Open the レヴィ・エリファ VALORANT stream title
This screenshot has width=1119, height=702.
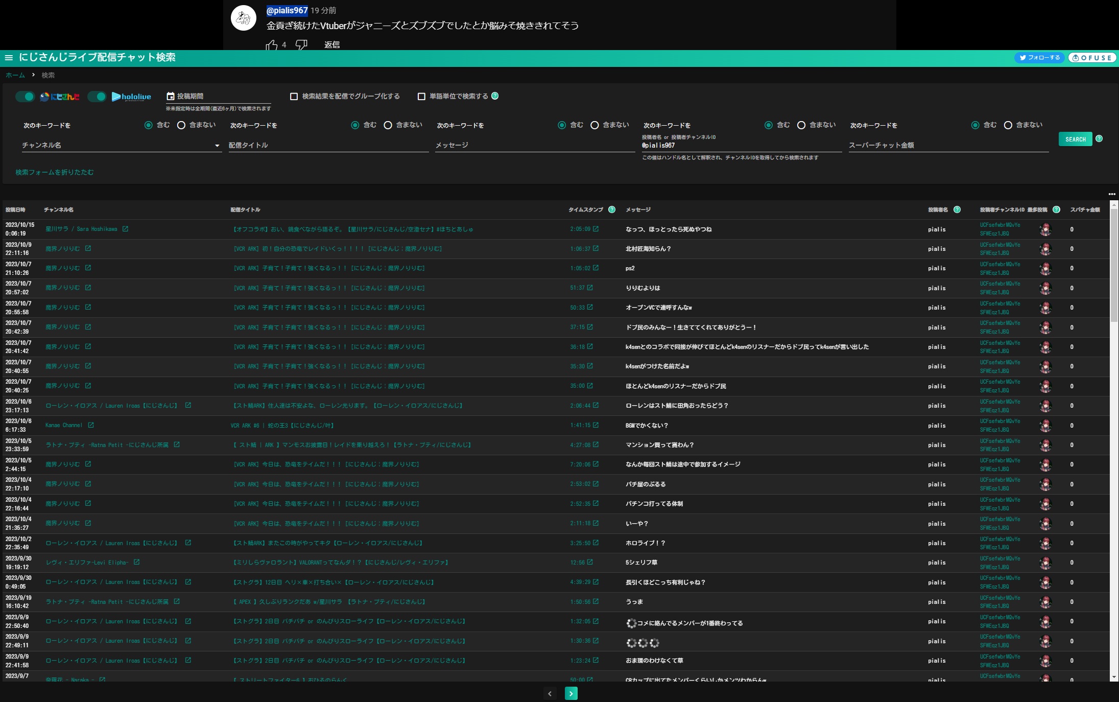tap(341, 563)
